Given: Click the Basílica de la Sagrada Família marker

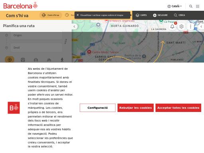Looking at the screenshot, I should tap(144, 57).
